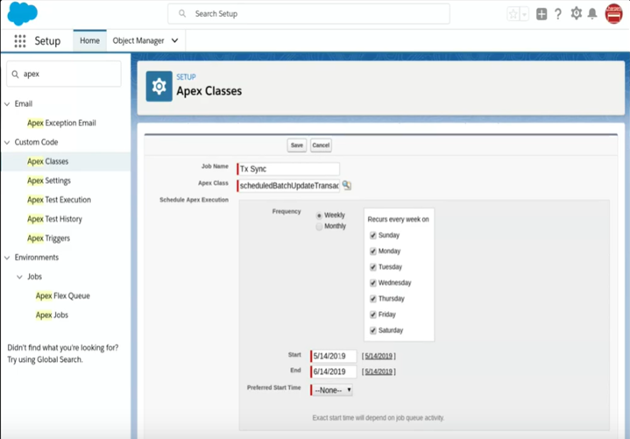The image size is (630, 439).
Task: Click the Setup gear icon in header
Action: click(576, 14)
